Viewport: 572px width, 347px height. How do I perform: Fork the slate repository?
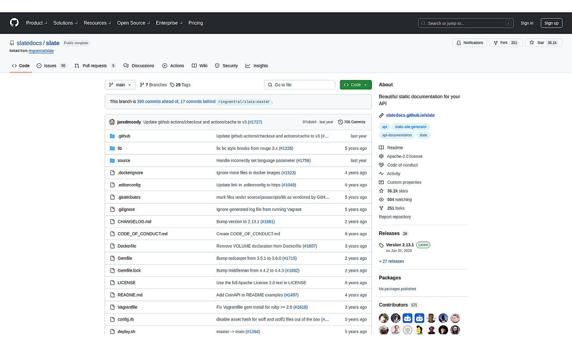[x=506, y=43]
